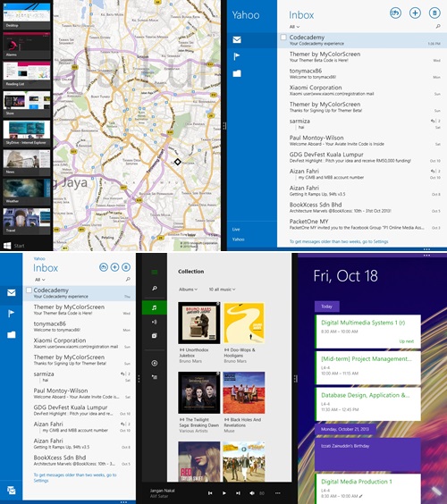447x504 pixels.
Task: Open three-dot app bar below wide Mail window
Action: click(x=426, y=249)
